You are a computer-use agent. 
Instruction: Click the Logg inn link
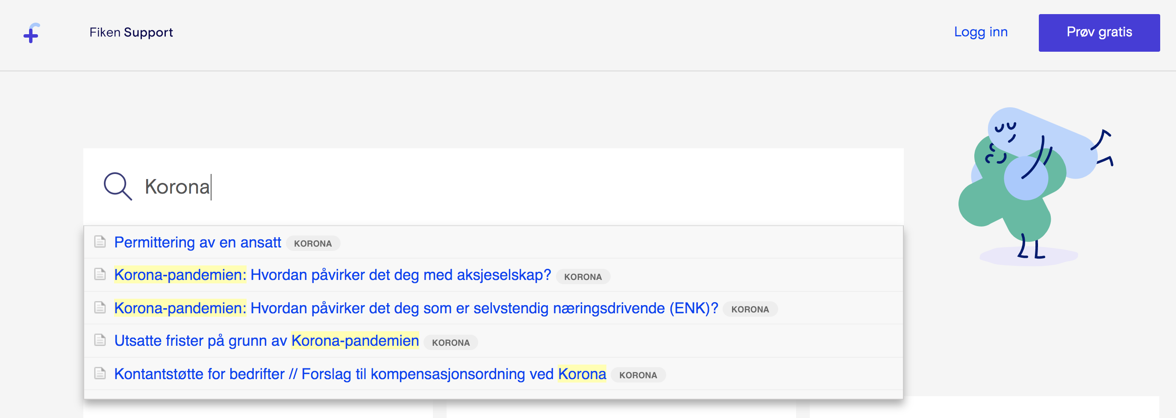980,32
